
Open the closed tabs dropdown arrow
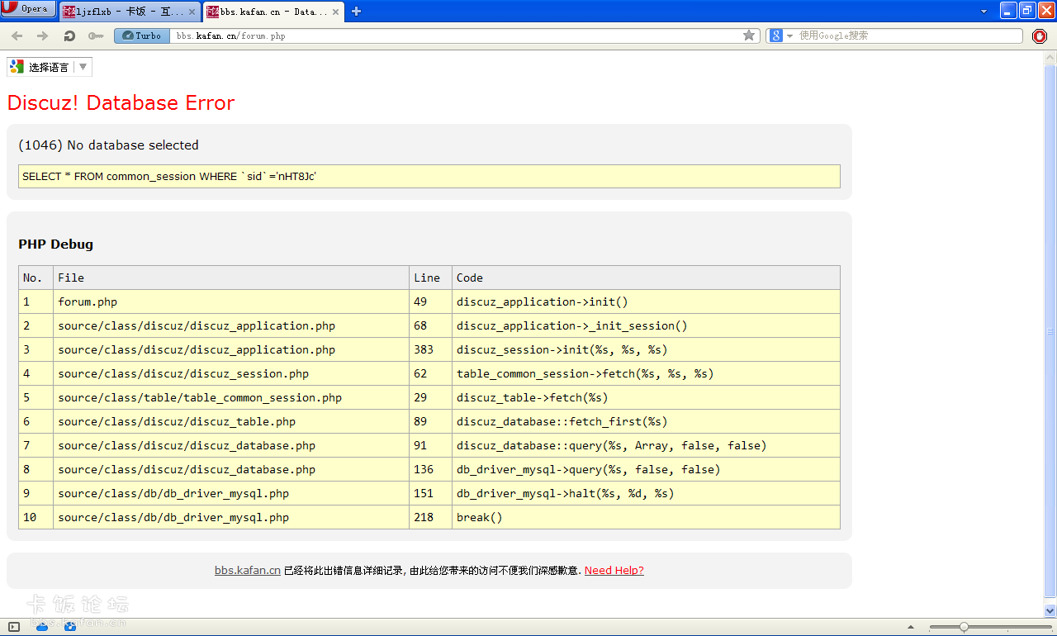coord(984,12)
